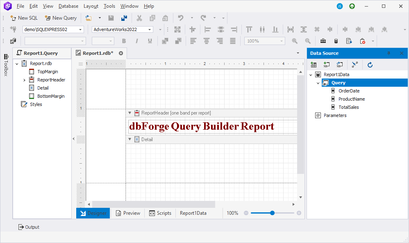The image size is (409, 243).
Task: Open the Edit menu
Action: point(33,6)
